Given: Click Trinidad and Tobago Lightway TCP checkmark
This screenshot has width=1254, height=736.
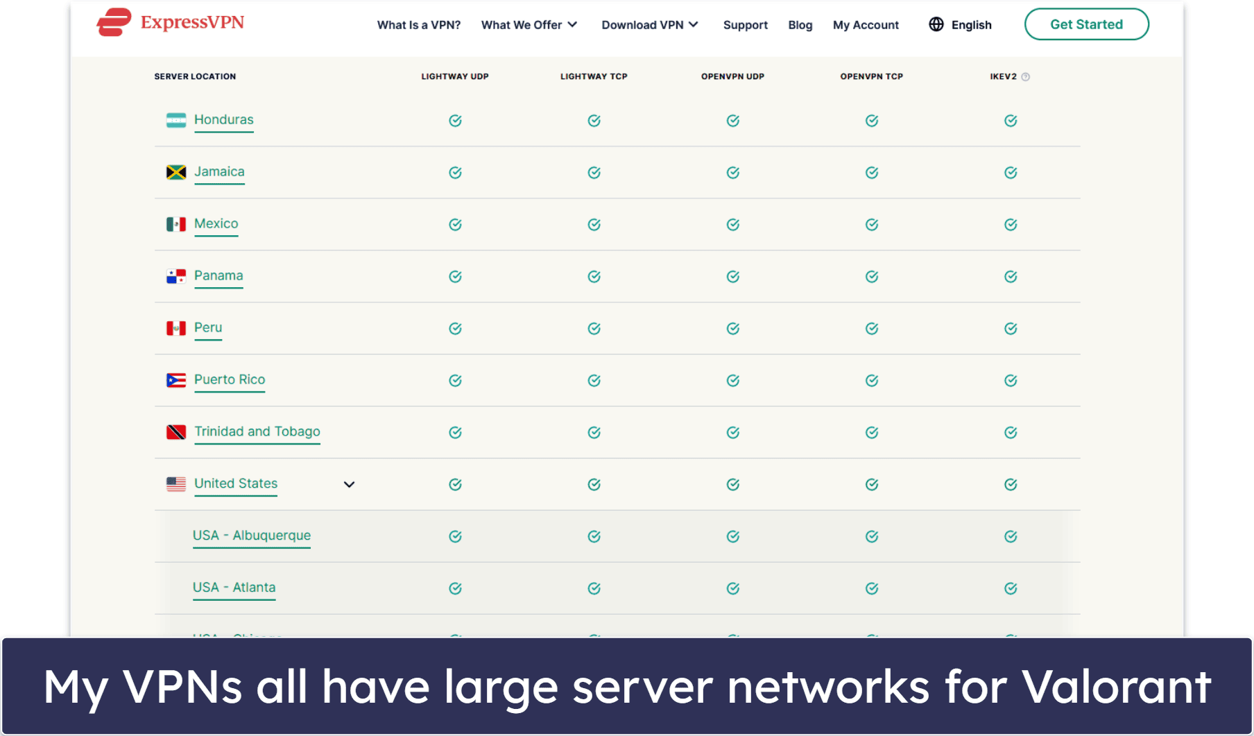Looking at the screenshot, I should pos(594,433).
